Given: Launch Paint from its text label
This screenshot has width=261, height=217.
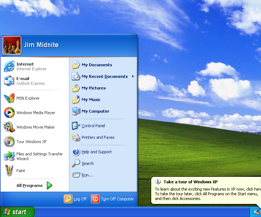Looking at the screenshot, I should [21, 171].
